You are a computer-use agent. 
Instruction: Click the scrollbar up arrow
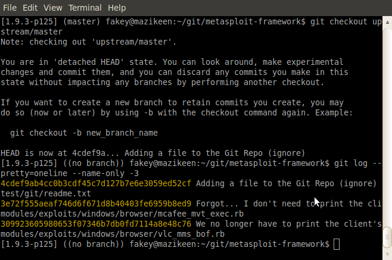[387, 22]
